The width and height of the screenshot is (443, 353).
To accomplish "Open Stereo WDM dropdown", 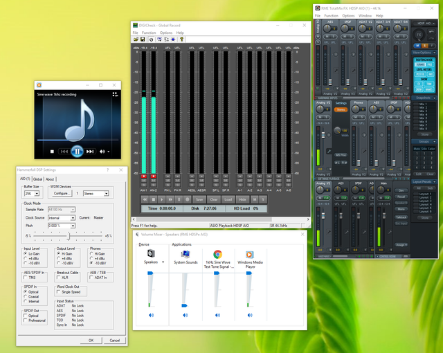I will pyautogui.click(x=106, y=194).
